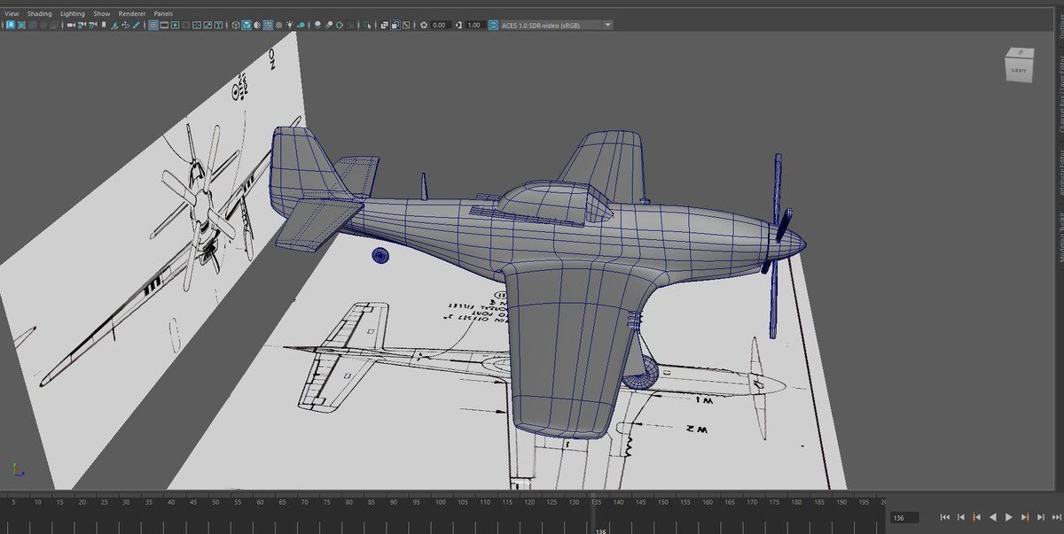The height and width of the screenshot is (534, 1064).
Task: Toggle the Film Gate display
Action: click(x=164, y=25)
